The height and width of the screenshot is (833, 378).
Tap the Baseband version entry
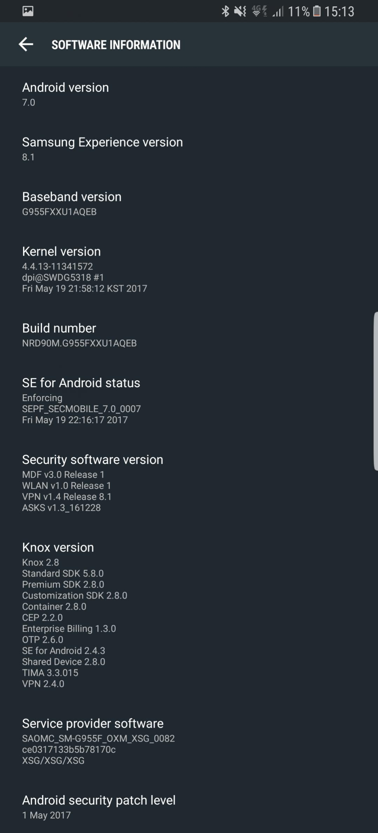pos(189,204)
